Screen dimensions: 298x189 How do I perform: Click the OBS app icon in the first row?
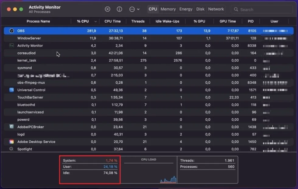coord(12,30)
